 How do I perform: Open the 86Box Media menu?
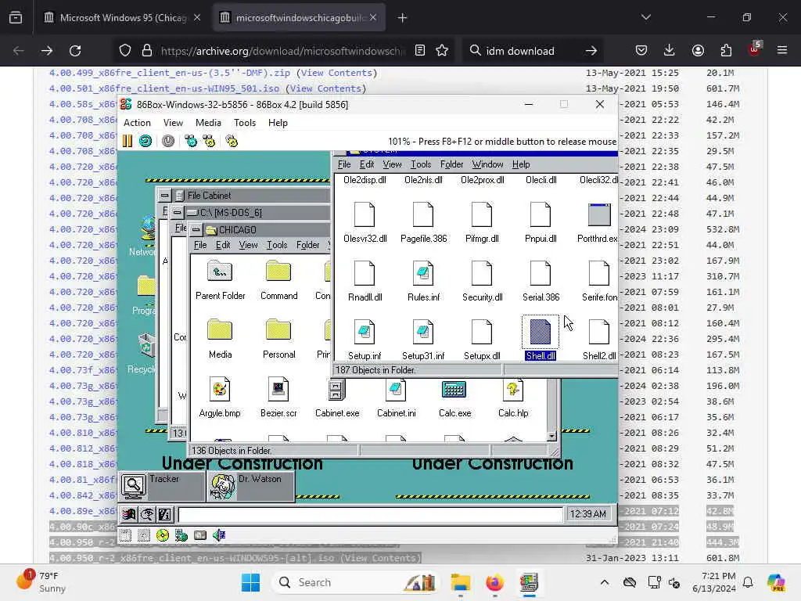[208, 123]
